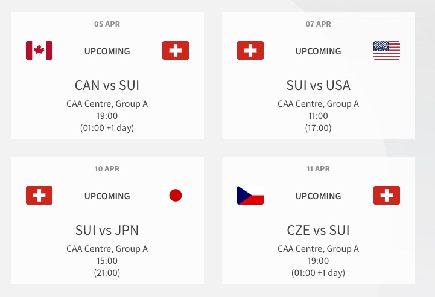Viewport: 435px width, 297px height.
Task: Select the 10 APR date label
Action: [x=107, y=169]
